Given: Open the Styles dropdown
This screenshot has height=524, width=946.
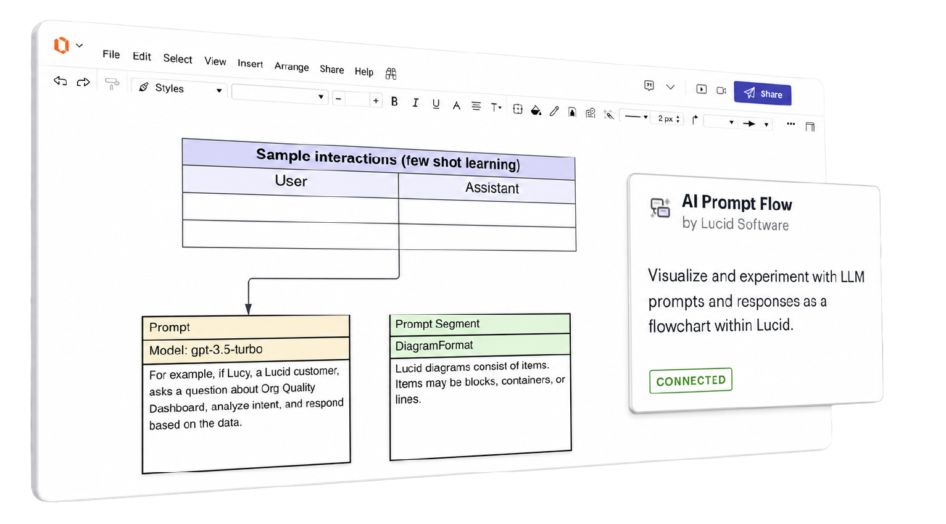Looking at the screenshot, I should (180, 88).
